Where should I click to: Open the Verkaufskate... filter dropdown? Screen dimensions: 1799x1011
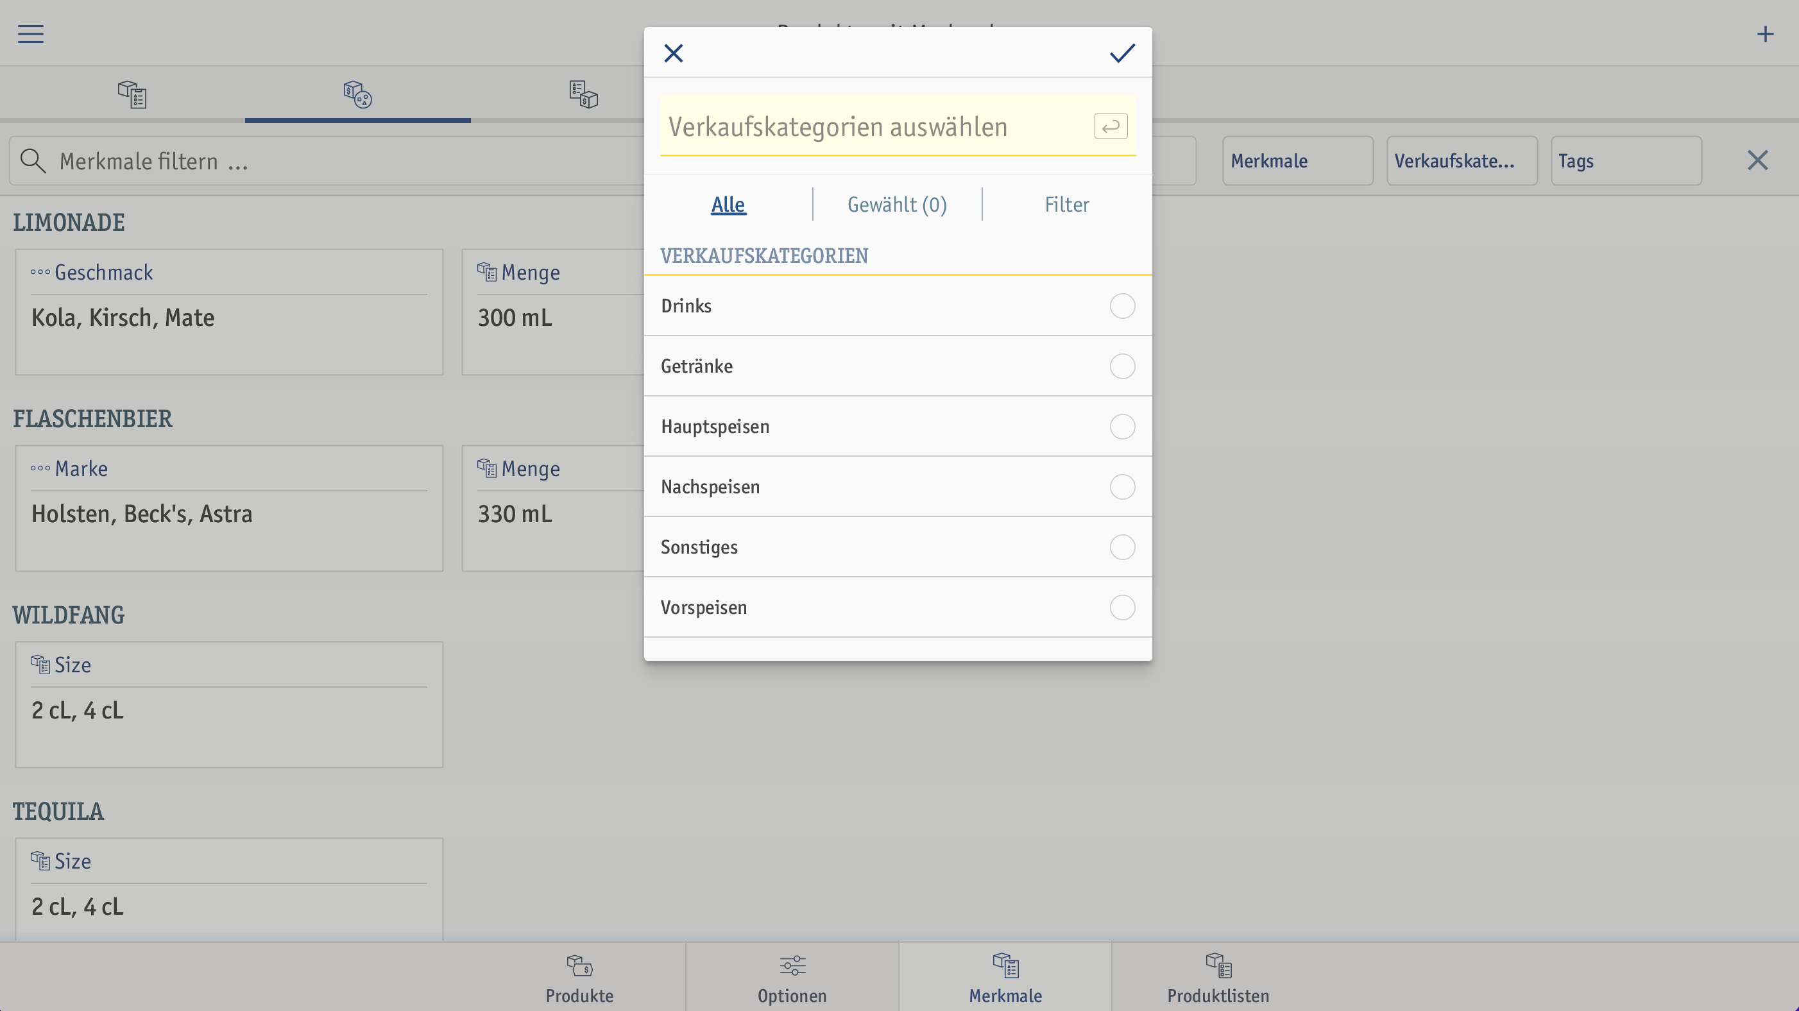(1462, 160)
